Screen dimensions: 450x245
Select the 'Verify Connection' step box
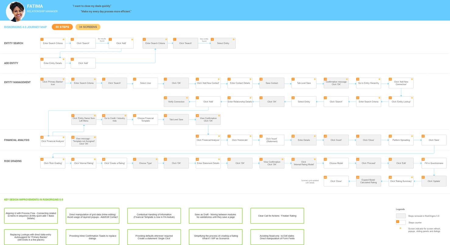pyautogui.click(x=176, y=102)
